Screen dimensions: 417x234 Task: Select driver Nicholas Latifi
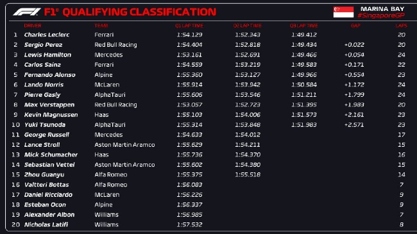(46, 224)
